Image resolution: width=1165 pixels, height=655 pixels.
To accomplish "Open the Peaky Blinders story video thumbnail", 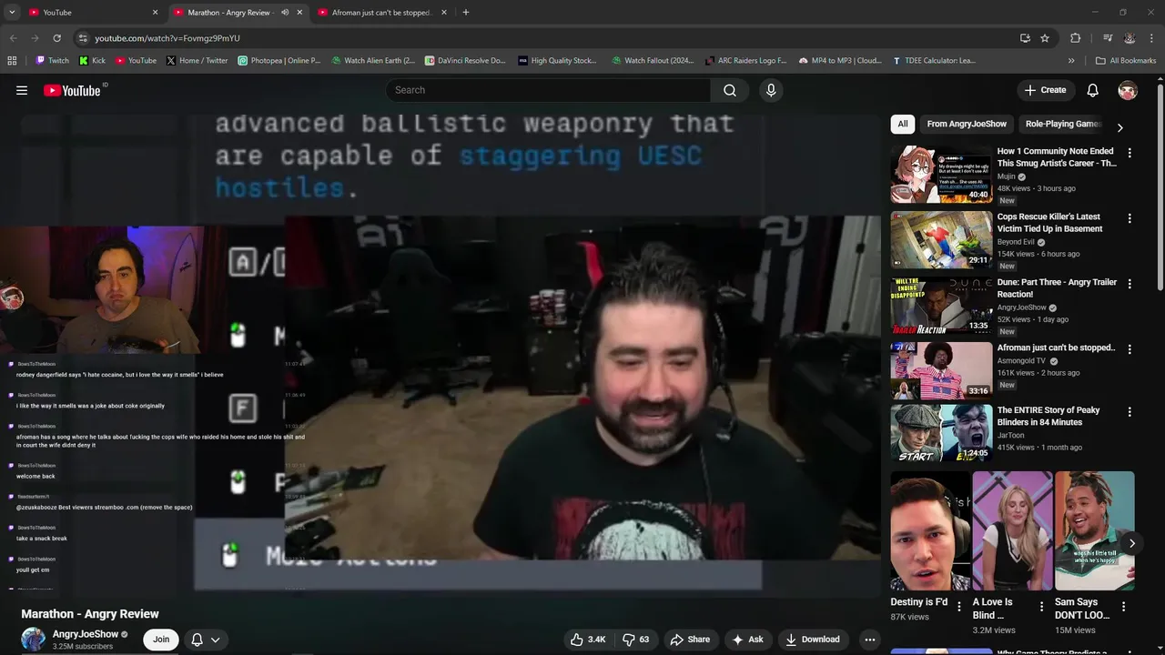I will [x=941, y=434].
